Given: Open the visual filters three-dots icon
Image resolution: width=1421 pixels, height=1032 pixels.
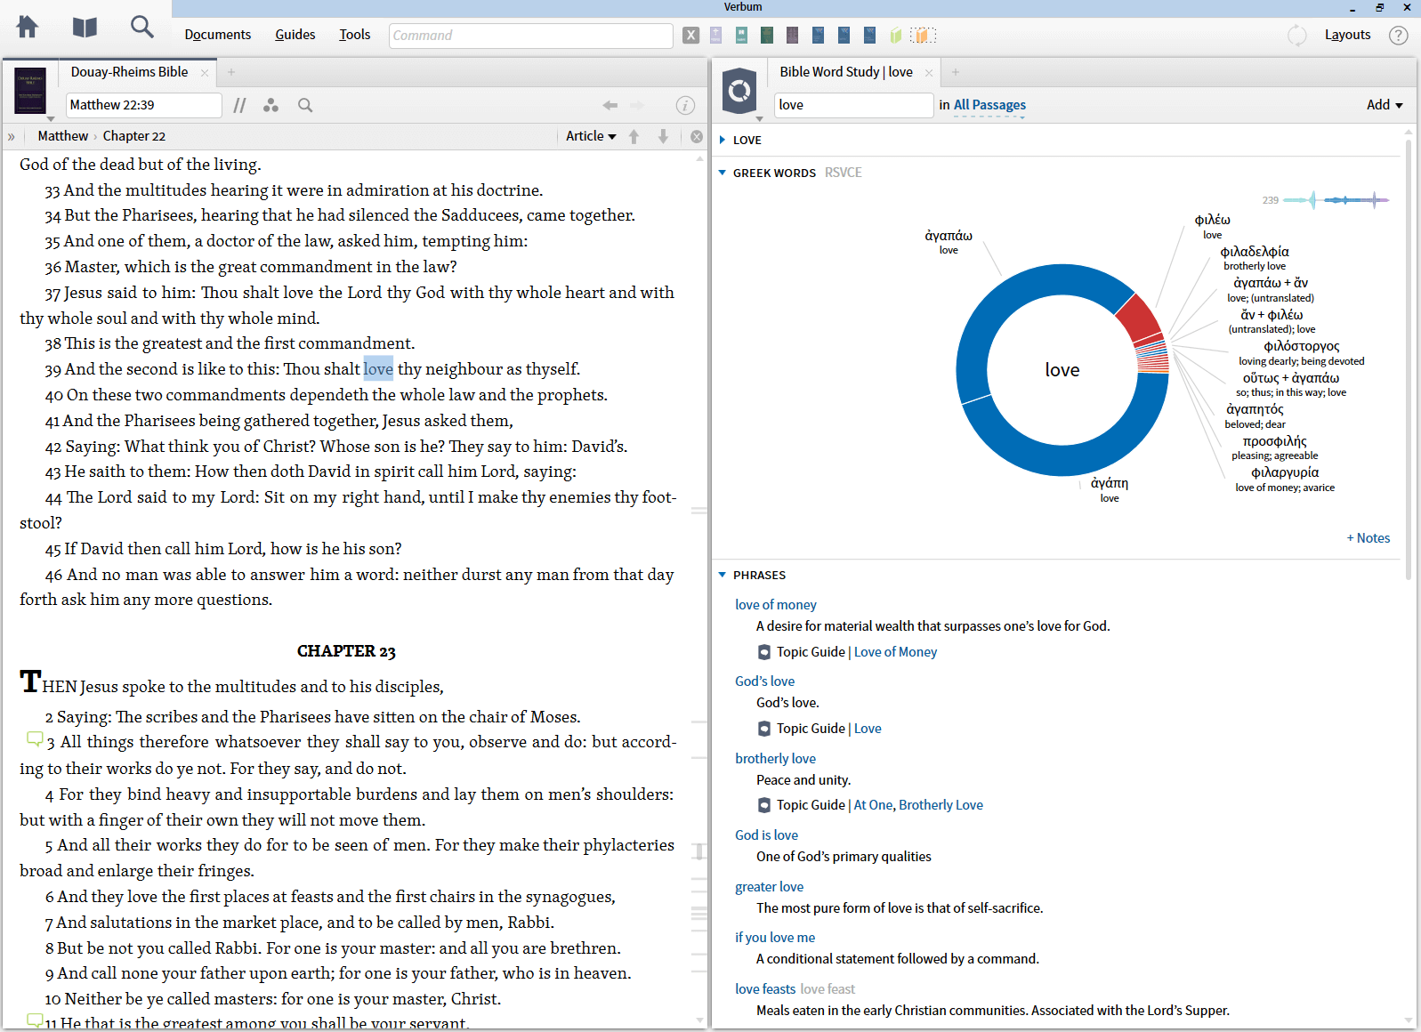Looking at the screenshot, I should (271, 106).
